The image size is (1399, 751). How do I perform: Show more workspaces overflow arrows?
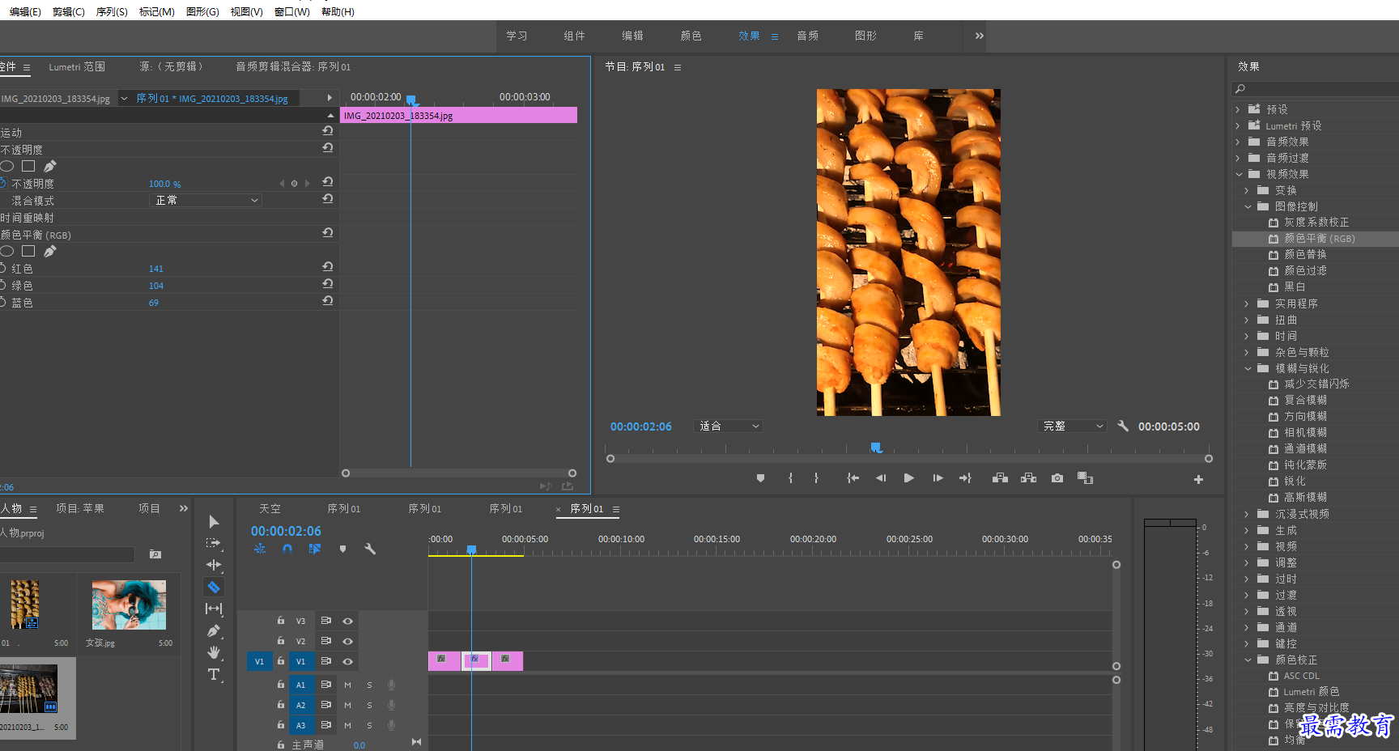(x=979, y=36)
